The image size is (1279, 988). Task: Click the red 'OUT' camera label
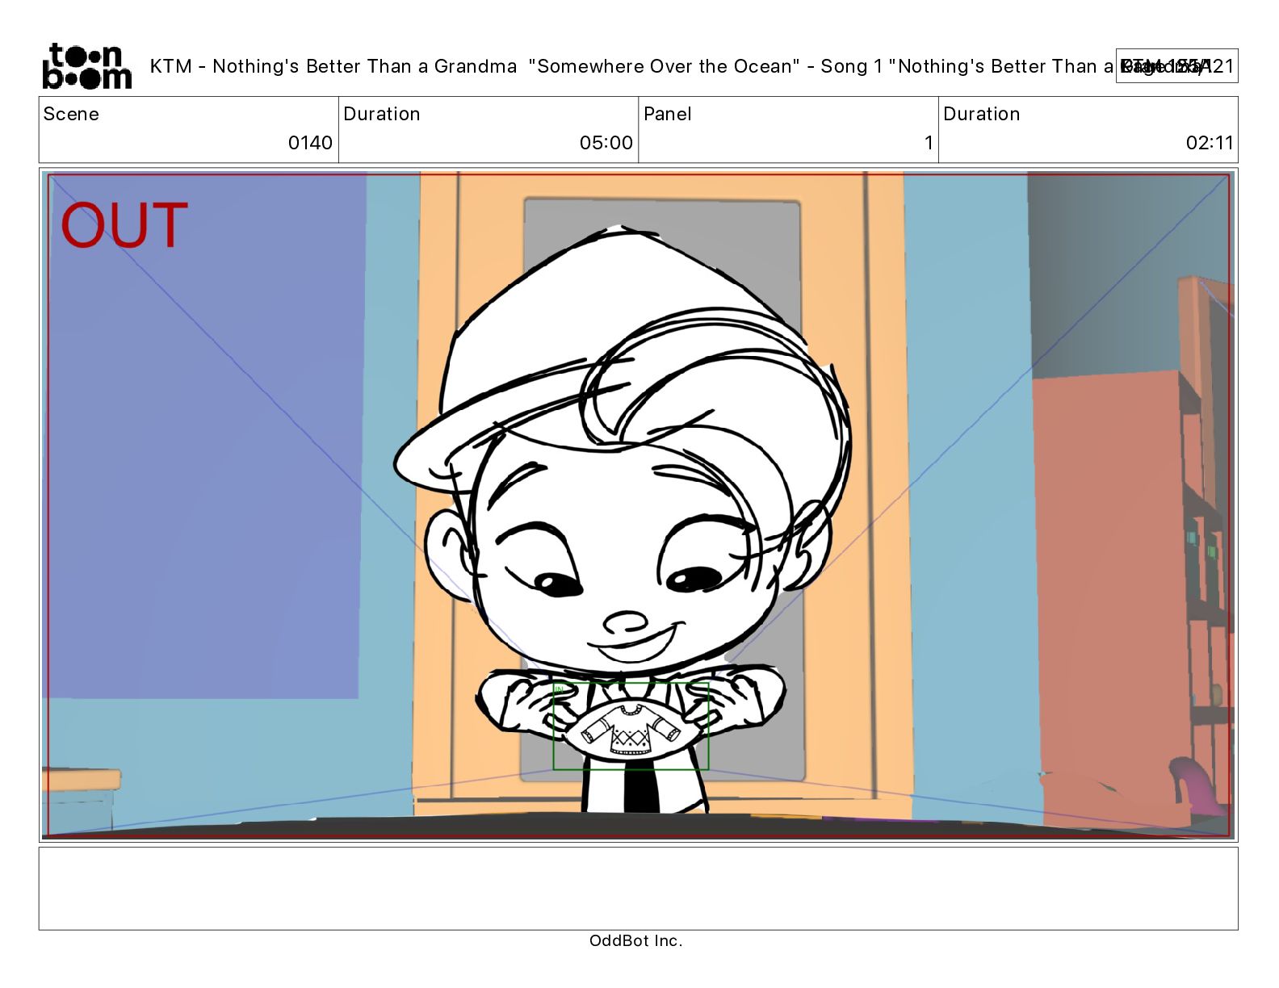click(x=124, y=225)
